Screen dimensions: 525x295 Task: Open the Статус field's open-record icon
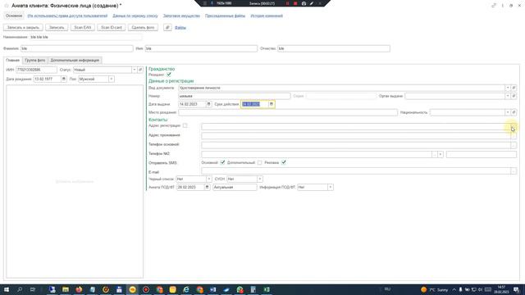click(140, 70)
